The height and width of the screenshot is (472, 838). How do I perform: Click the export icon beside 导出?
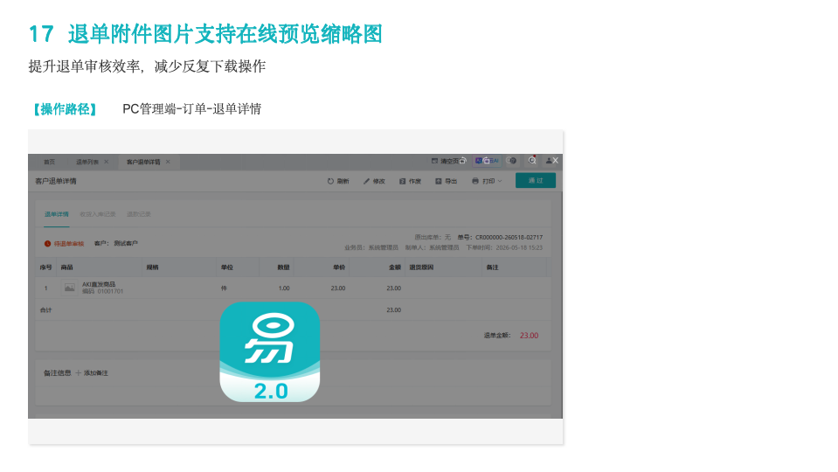pyautogui.click(x=439, y=181)
